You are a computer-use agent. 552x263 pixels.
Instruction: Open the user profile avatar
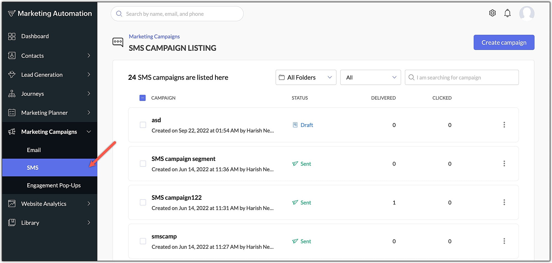tap(527, 14)
